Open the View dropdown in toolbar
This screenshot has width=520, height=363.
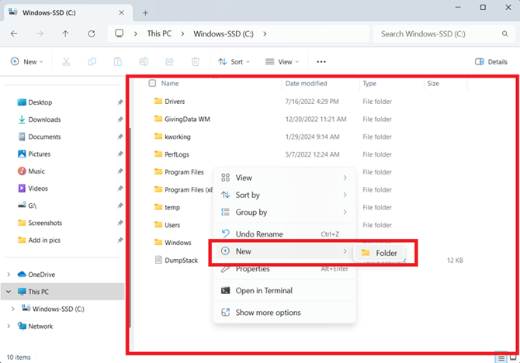(283, 62)
